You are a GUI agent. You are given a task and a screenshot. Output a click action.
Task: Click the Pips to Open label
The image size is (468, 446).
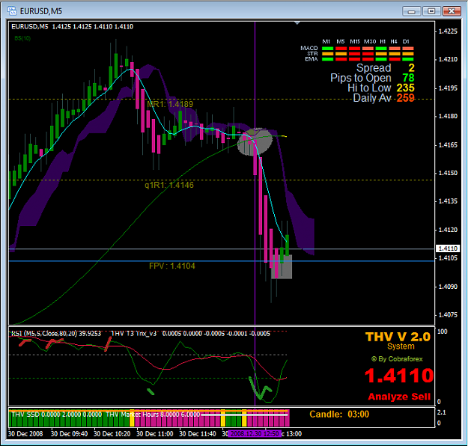coord(361,78)
